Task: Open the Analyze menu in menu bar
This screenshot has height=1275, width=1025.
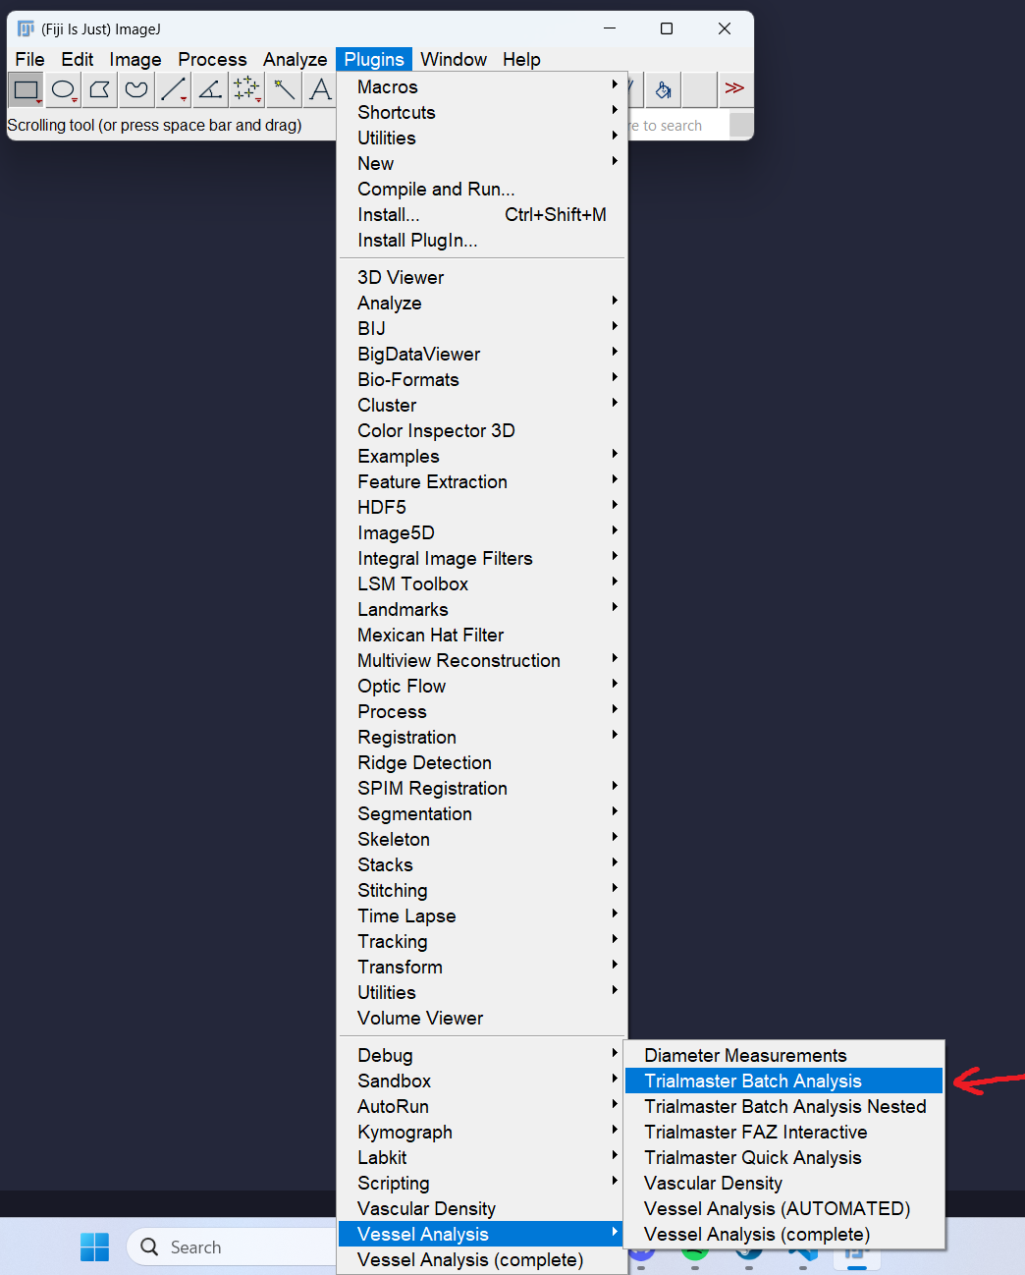Action: click(295, 60)
